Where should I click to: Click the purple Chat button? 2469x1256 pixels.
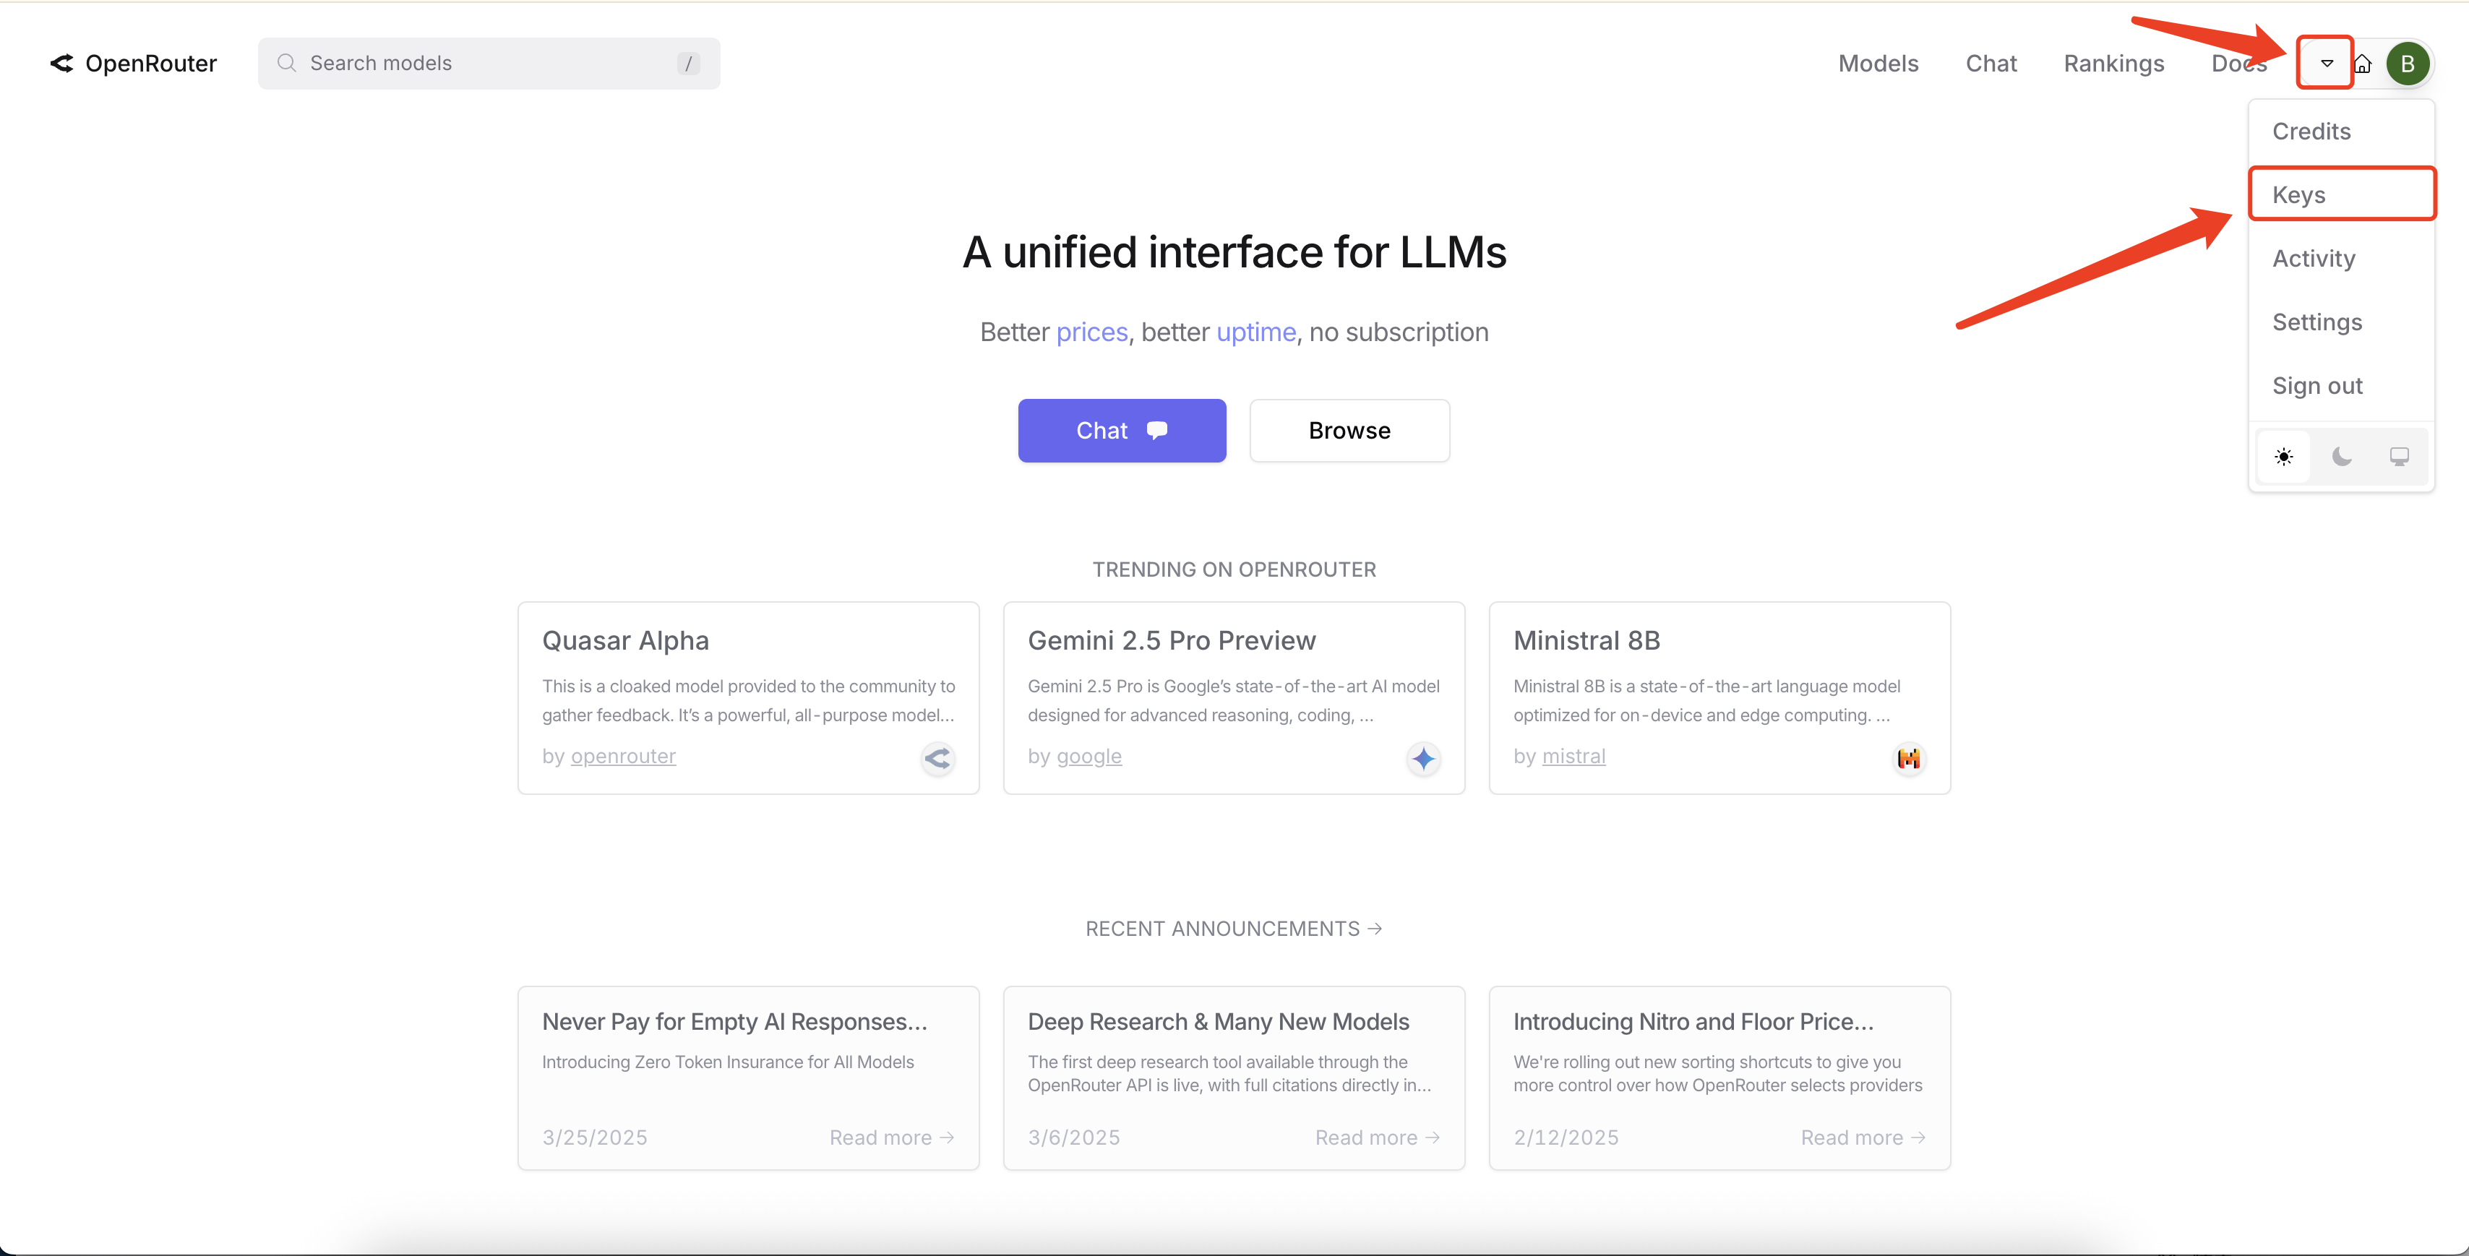(1122, 430)
